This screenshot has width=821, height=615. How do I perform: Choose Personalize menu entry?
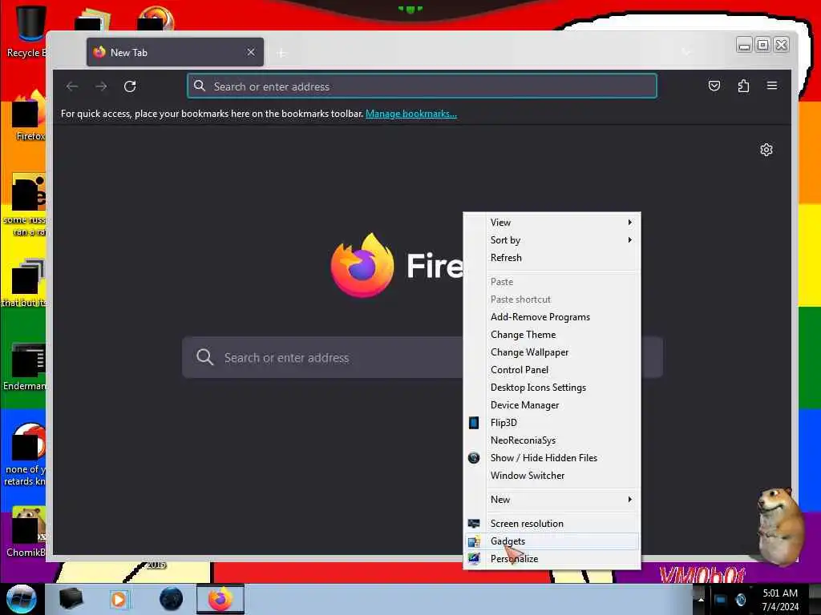point(552,558)
